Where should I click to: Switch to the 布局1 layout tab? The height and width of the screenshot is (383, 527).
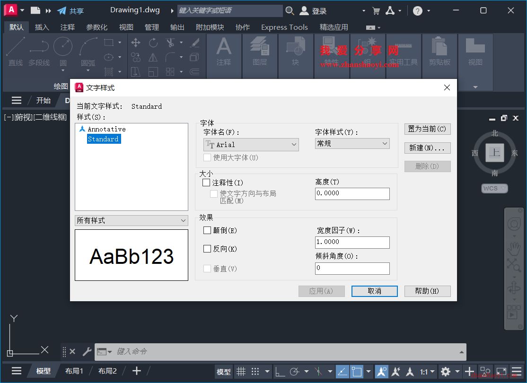pos(74,371)
